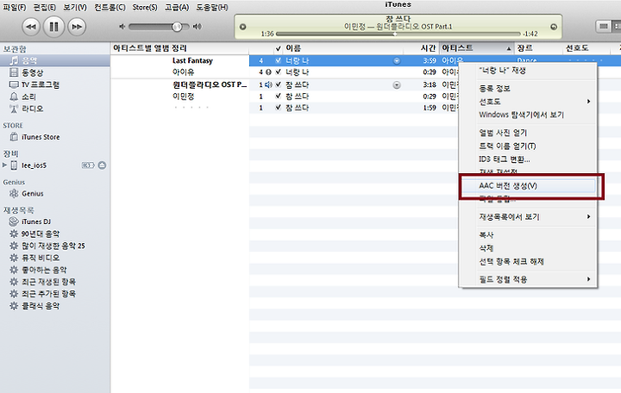Open the 보기(V) menu

[75, 8]
